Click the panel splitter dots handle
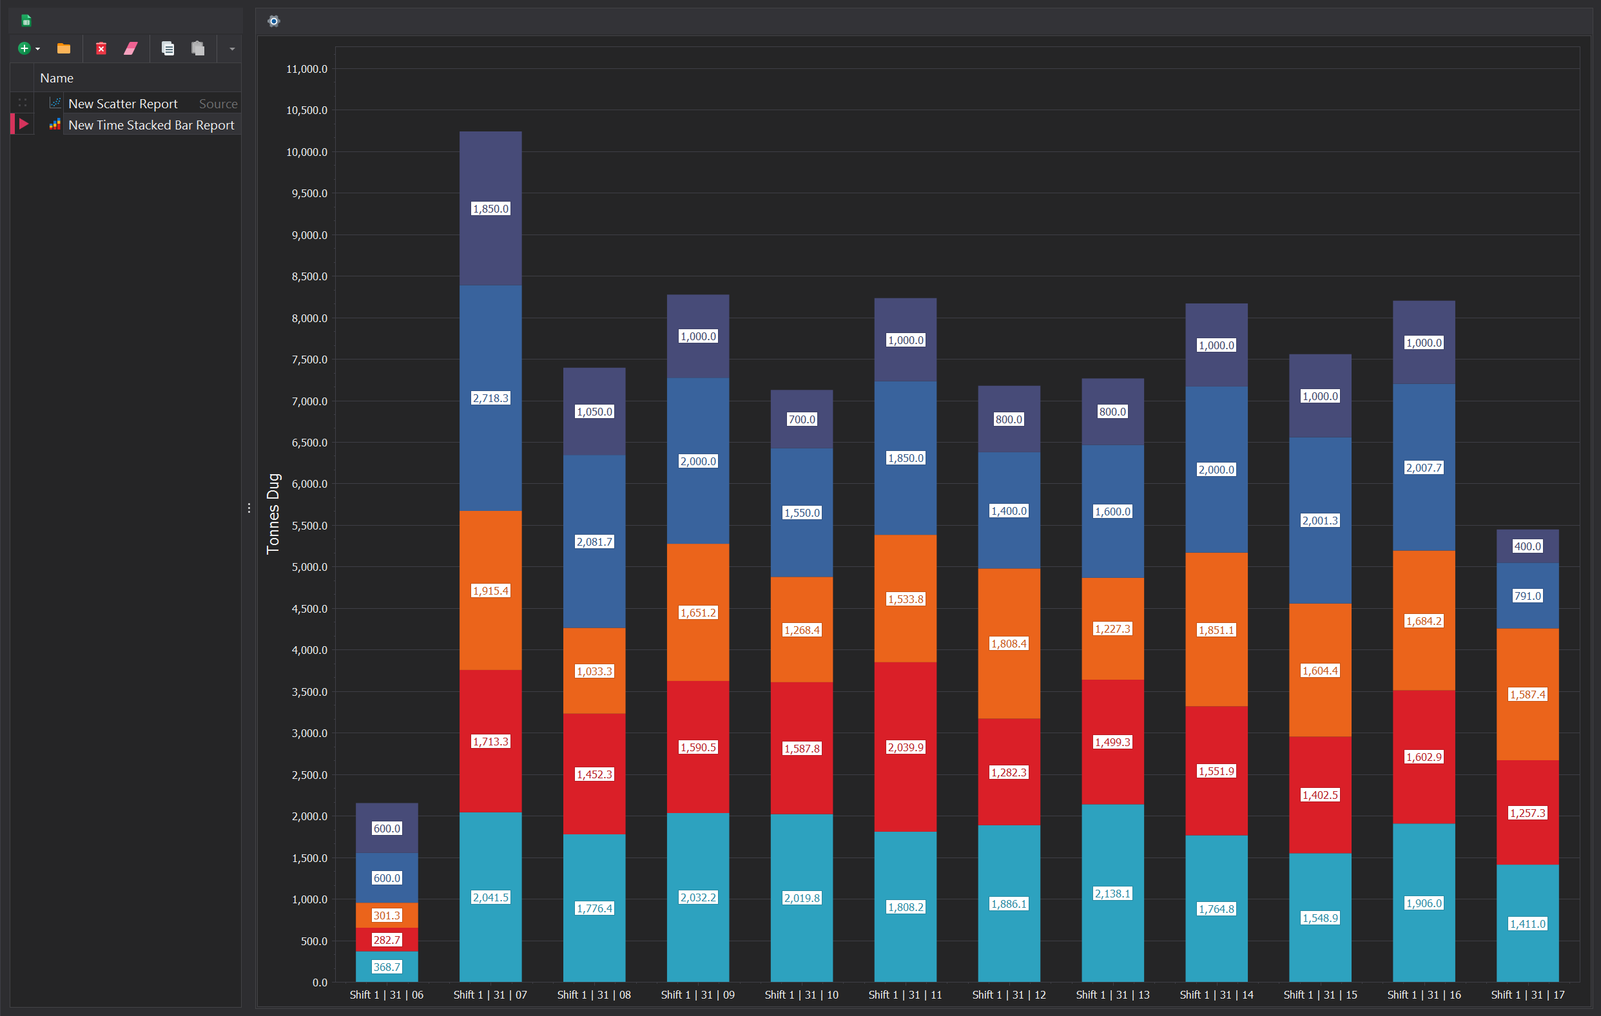Viewport: 1601px width, 1016px height. tap(249, 508)
